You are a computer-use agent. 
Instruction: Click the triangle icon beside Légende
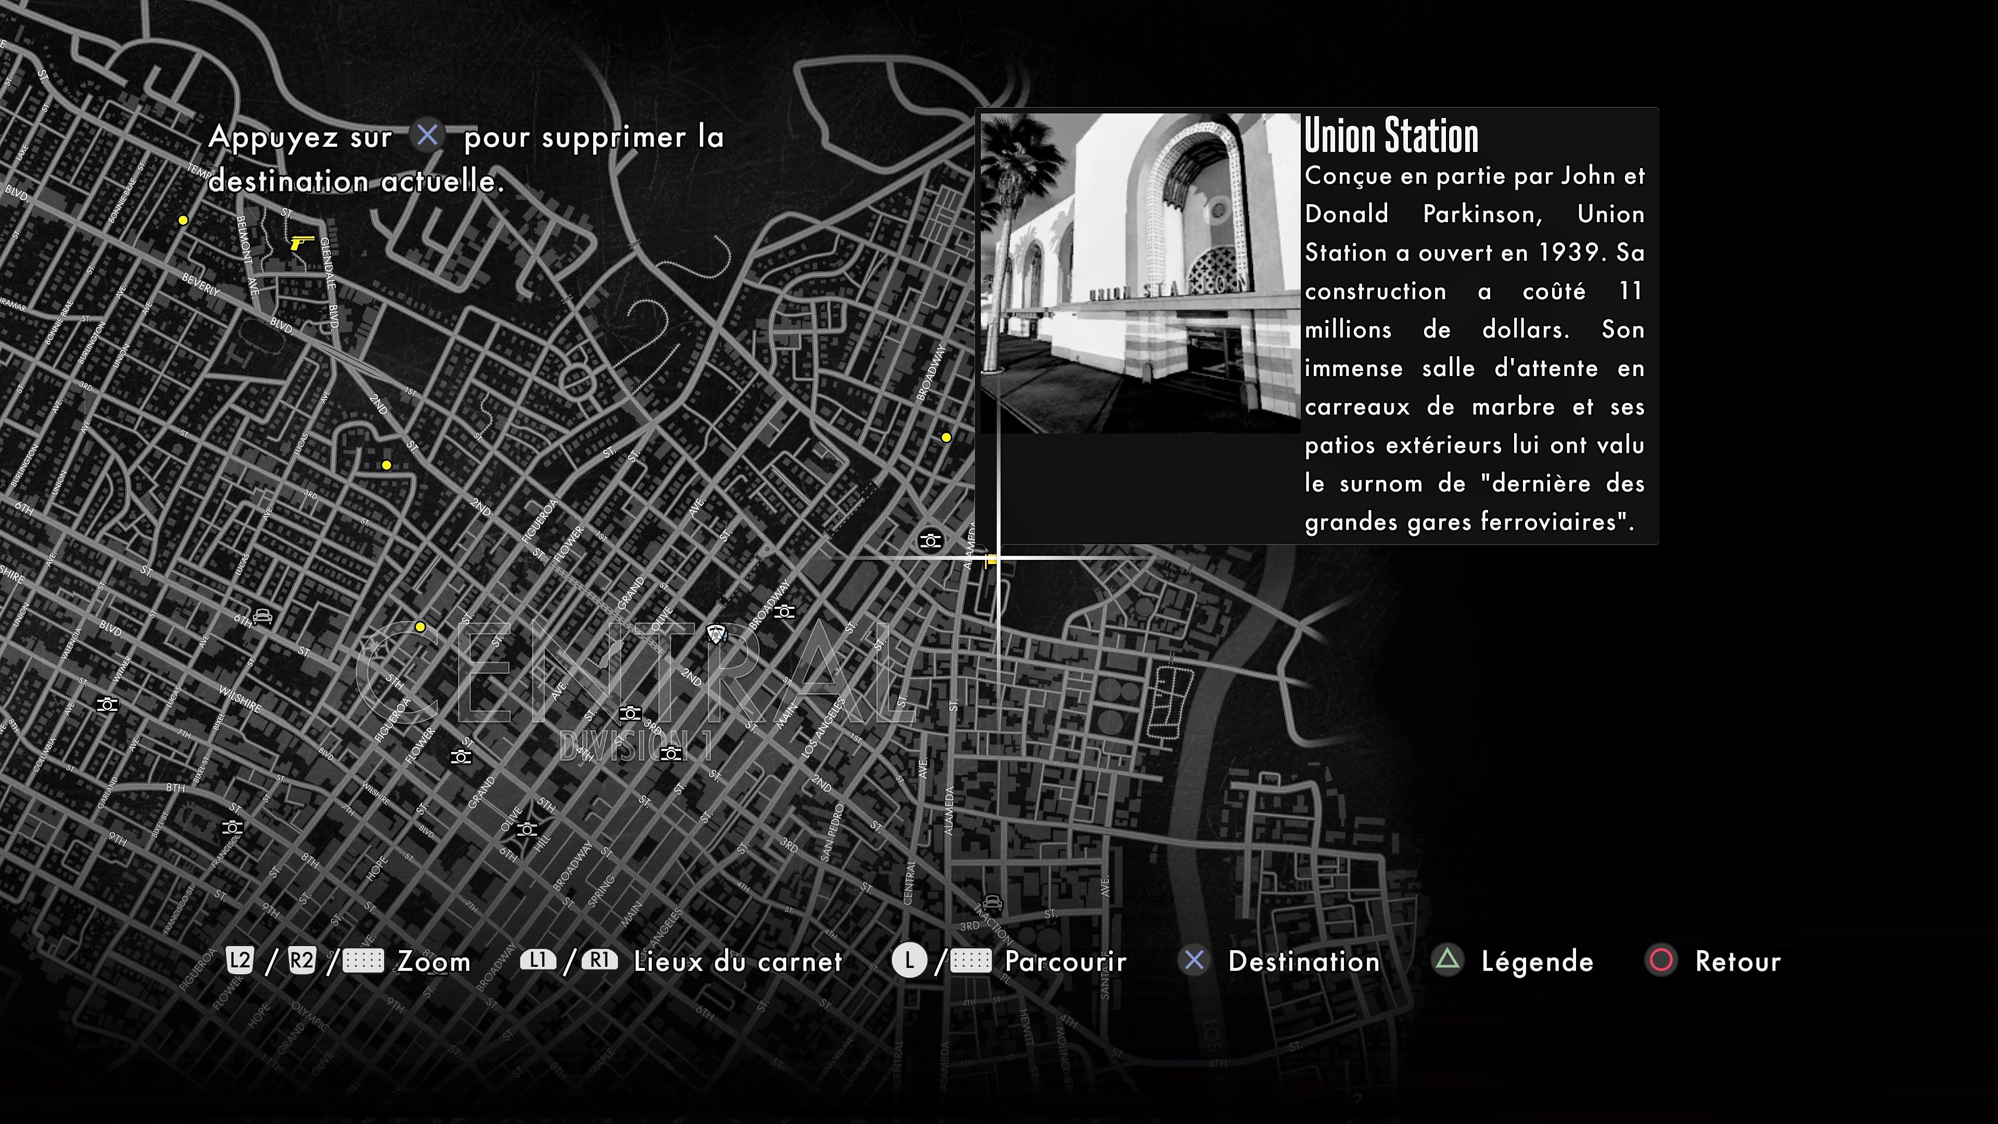[x=1448, y=960]
